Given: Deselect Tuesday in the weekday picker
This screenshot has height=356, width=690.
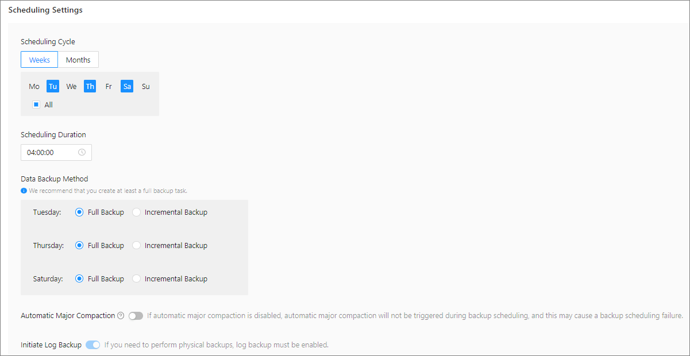Looking at the screenshot, I should click(x=53, y=87).
